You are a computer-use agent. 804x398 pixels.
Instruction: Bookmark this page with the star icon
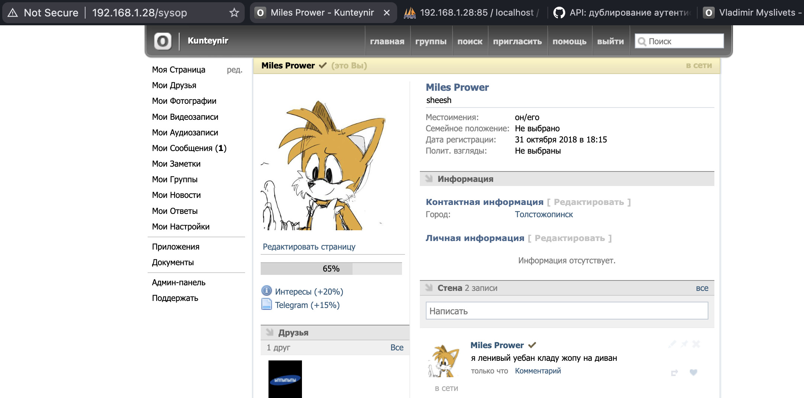234,13
